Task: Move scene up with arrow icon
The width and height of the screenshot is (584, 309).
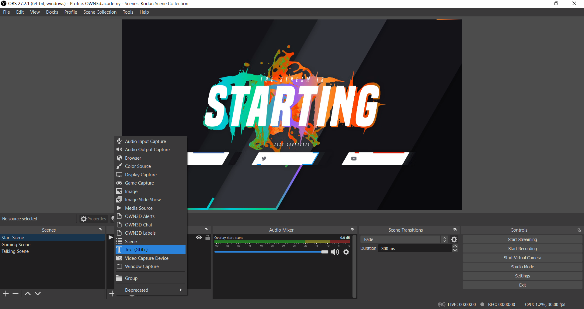Action: point(27,294)
